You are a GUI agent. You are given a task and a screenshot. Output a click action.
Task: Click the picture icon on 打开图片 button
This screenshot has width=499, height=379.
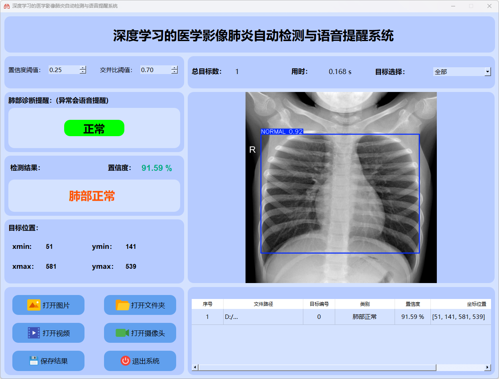click(34, 305)
